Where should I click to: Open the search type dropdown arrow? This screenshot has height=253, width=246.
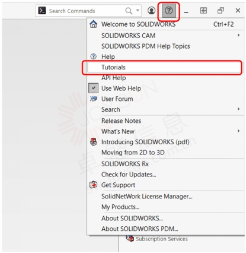pos(138,11)
